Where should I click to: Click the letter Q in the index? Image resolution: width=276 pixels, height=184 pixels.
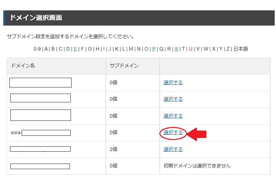161,49
